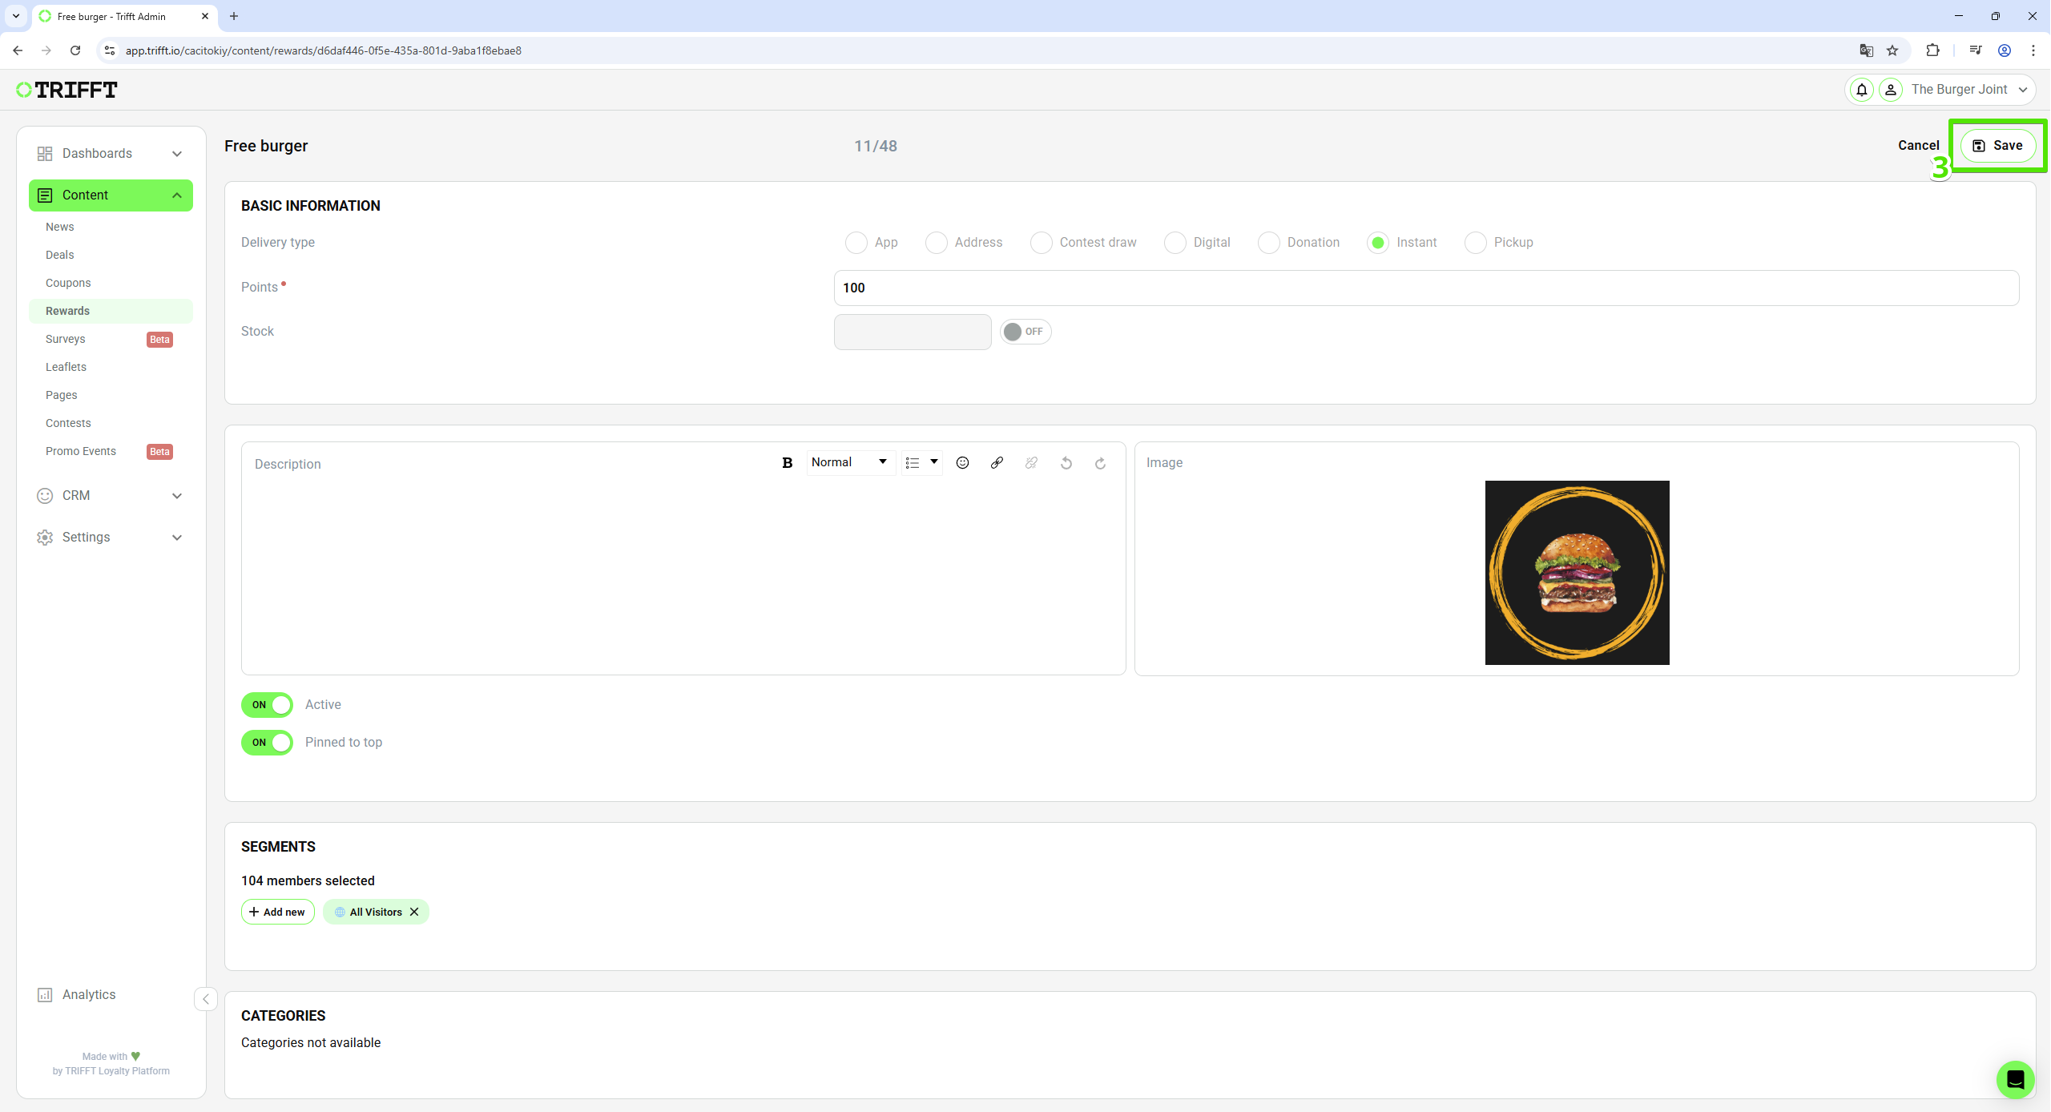2051x1112 pixels.
Task: Open the emoji picker in description toolbar
Action: click(x=962, y=463)
